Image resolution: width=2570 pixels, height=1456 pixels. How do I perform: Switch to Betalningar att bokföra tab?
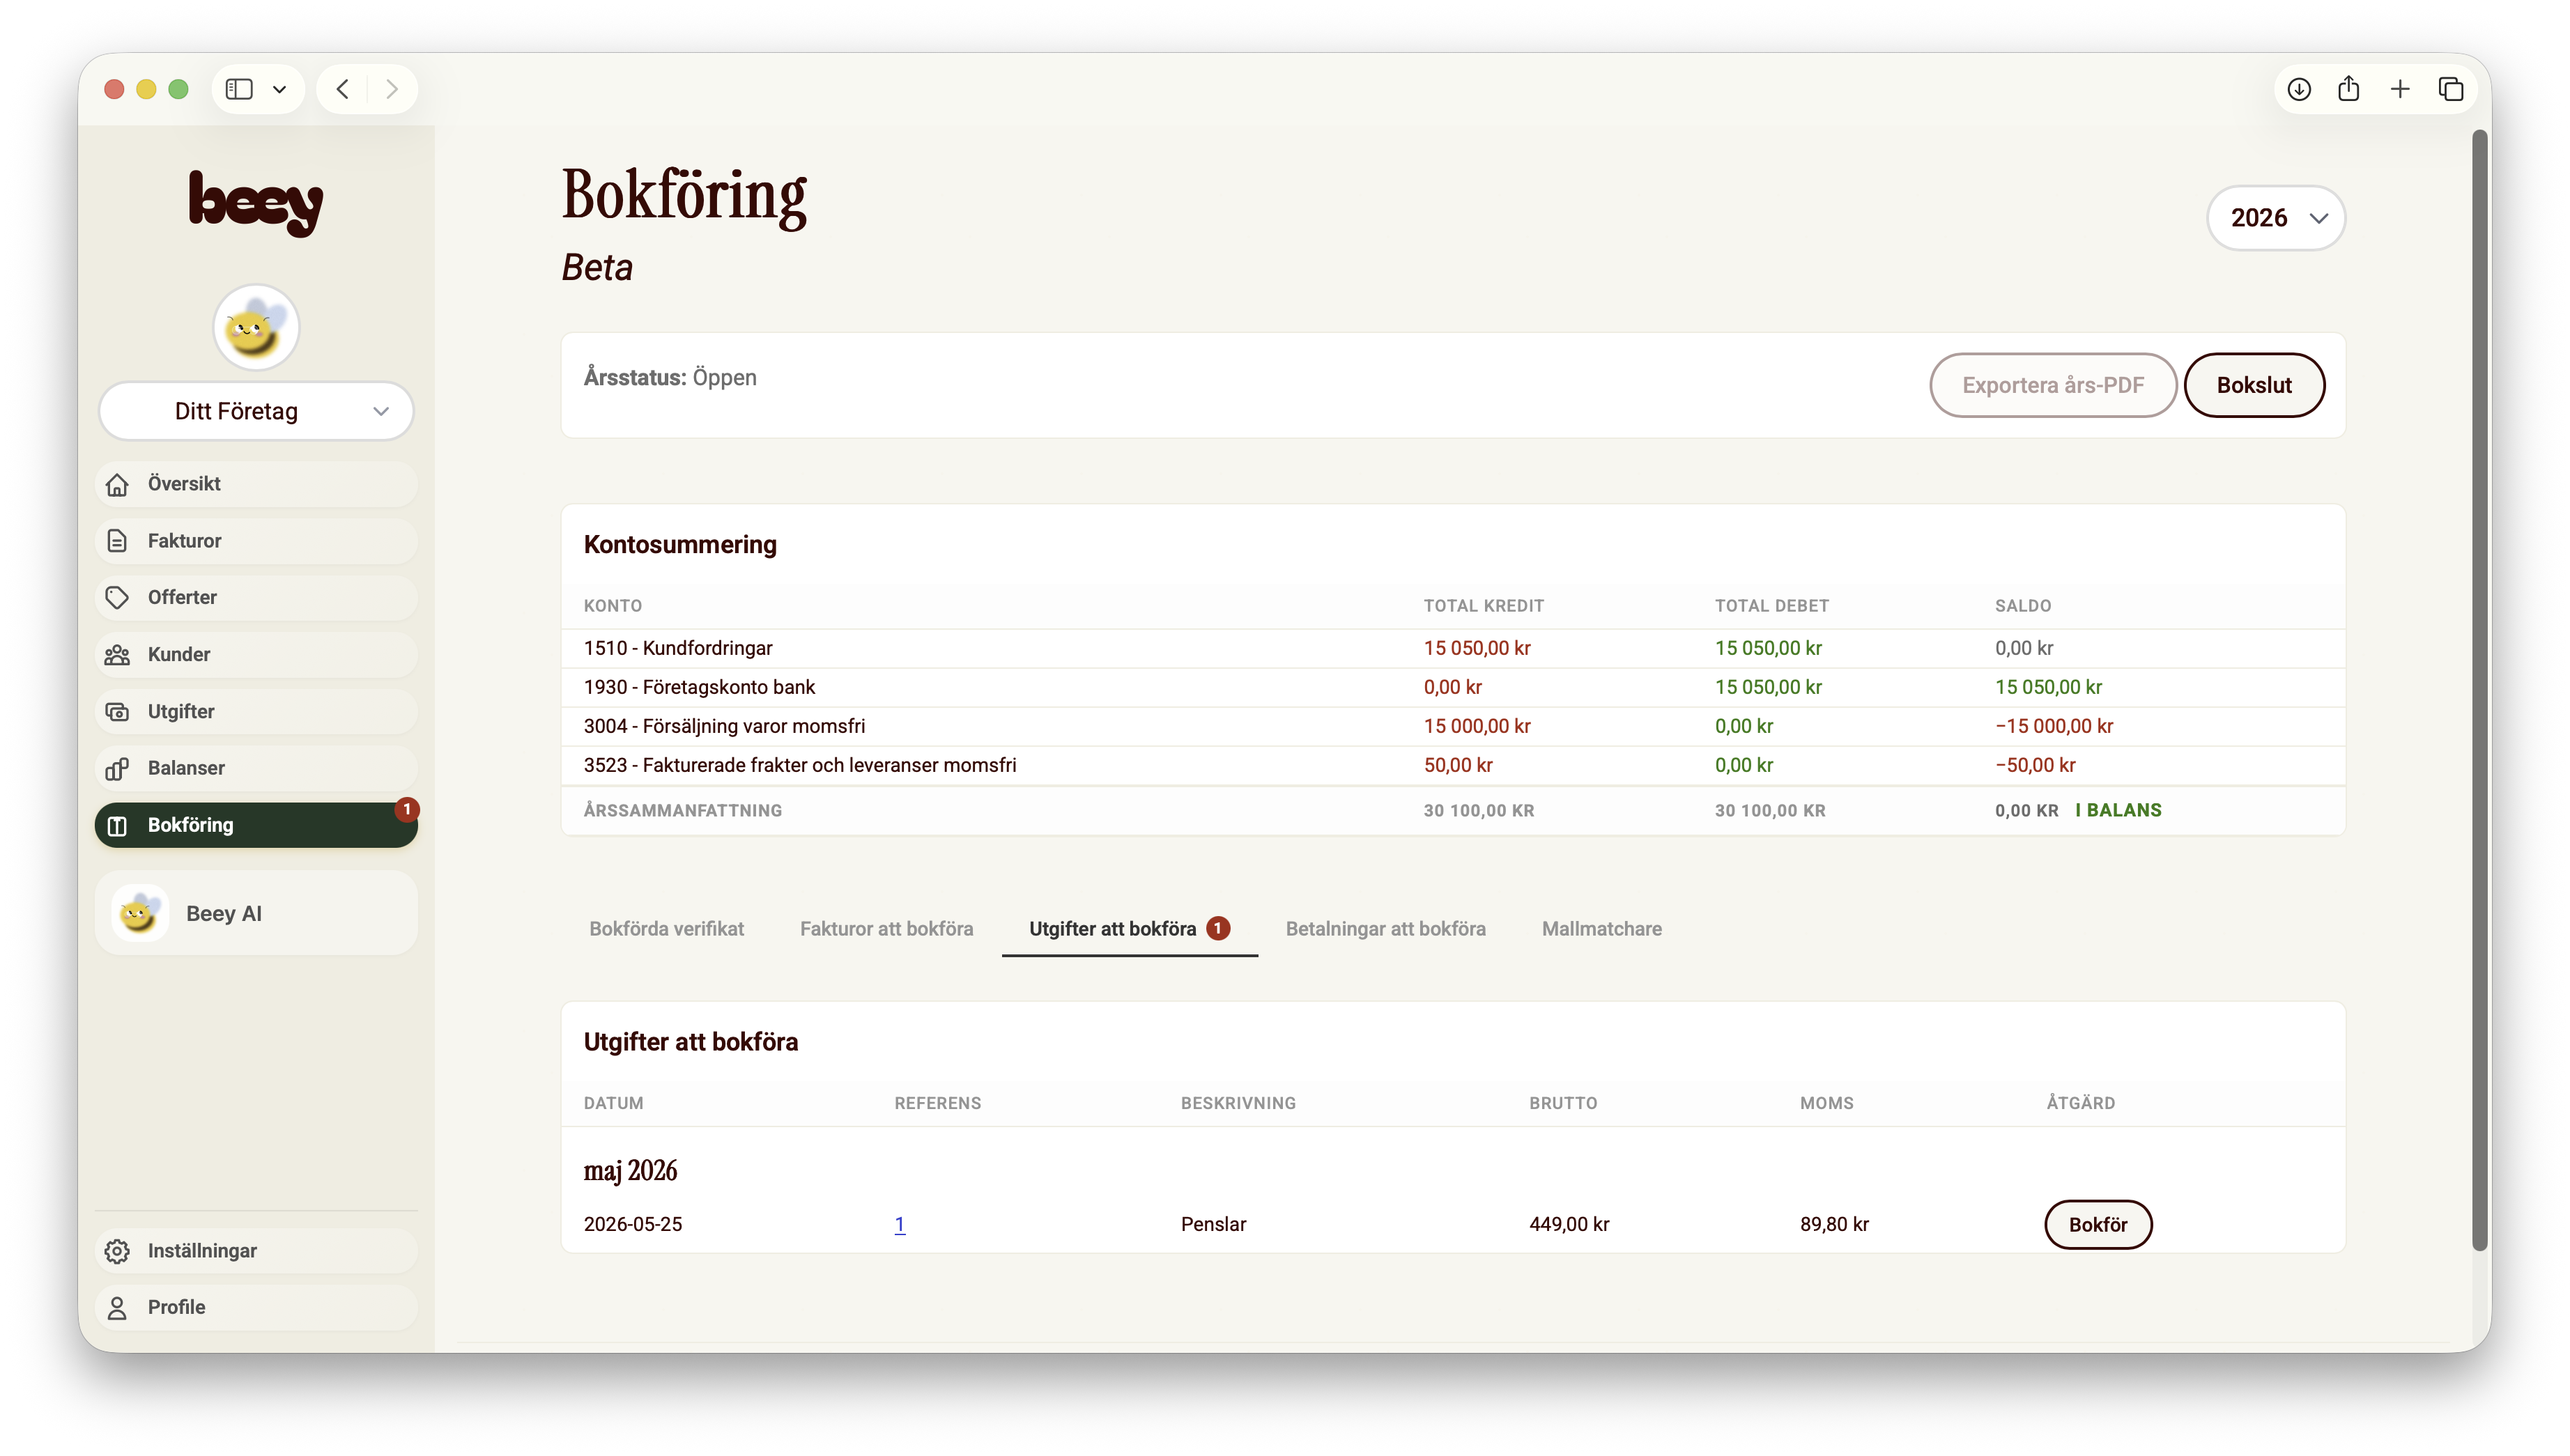click(1385, 929)
